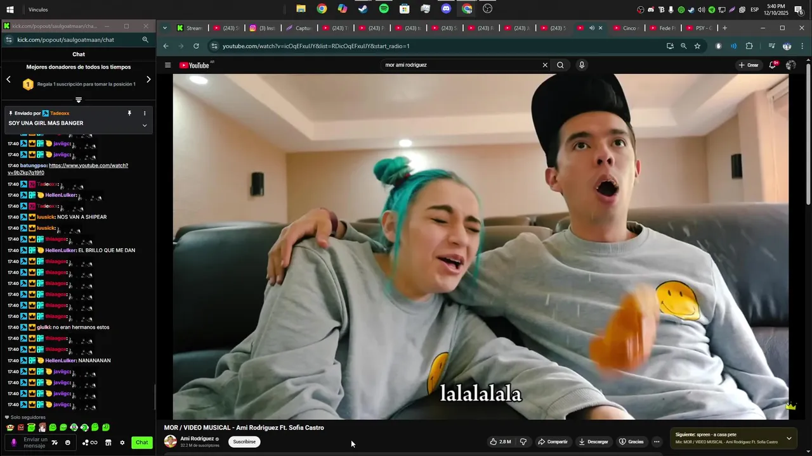Reload the YouTube page
Screen dimensions: 812x456
(x=196, y=46)
